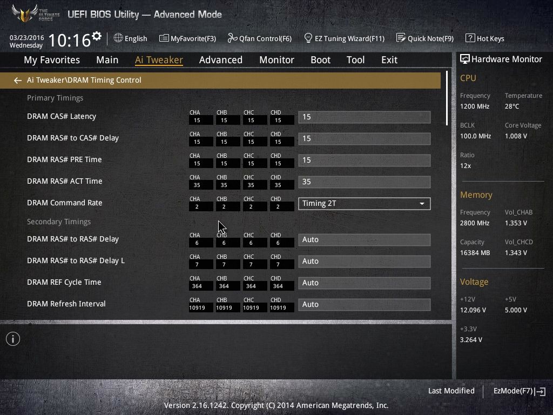Click the Qfan Control fan icon

tap(232, 38)
